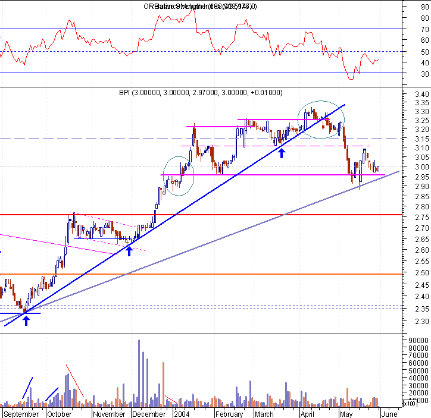The height and width of the screenshot is (418, 431).
Task: Click the x100 volume multiplier label
Action: click(410, 404)
